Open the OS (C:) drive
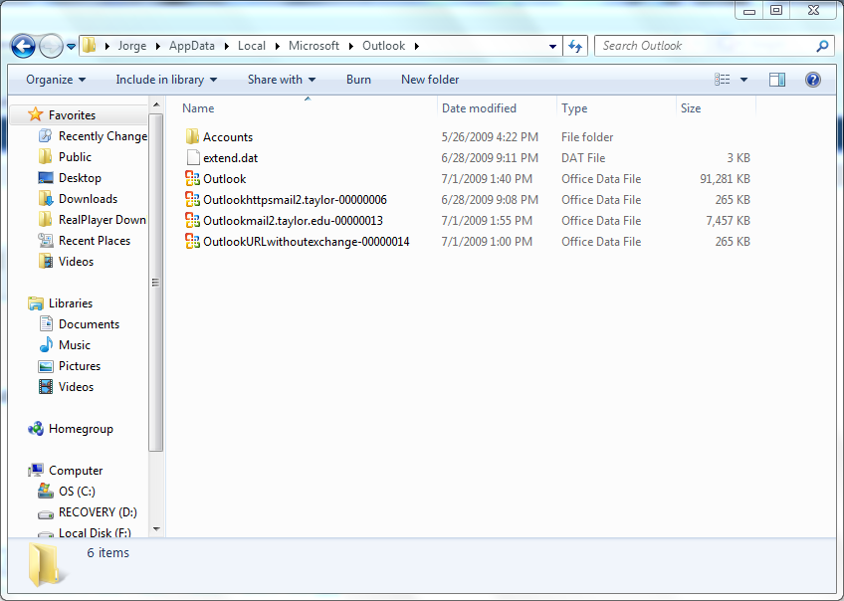The image size is (844, 601). [77, 492]
